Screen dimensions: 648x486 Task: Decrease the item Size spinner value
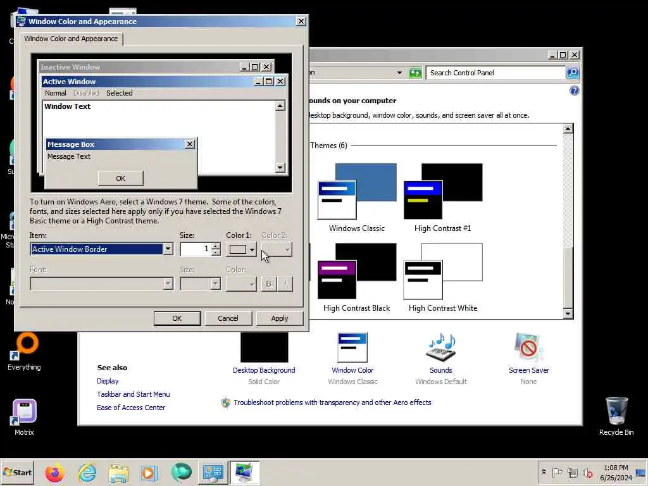click(x=216, y=252)
